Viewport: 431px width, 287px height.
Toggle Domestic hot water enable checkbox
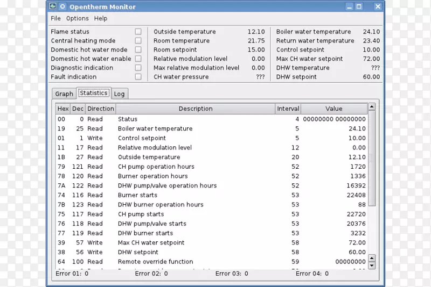click(x=138, y=59)
